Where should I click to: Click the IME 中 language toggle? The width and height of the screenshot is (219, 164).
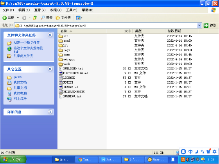coord(190,152)
